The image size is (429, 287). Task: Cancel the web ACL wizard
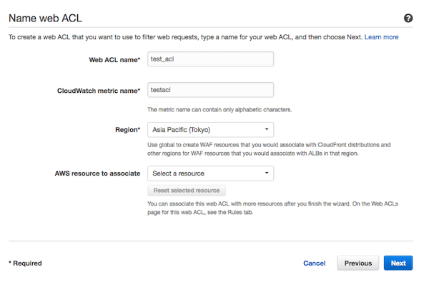(315, 263)
